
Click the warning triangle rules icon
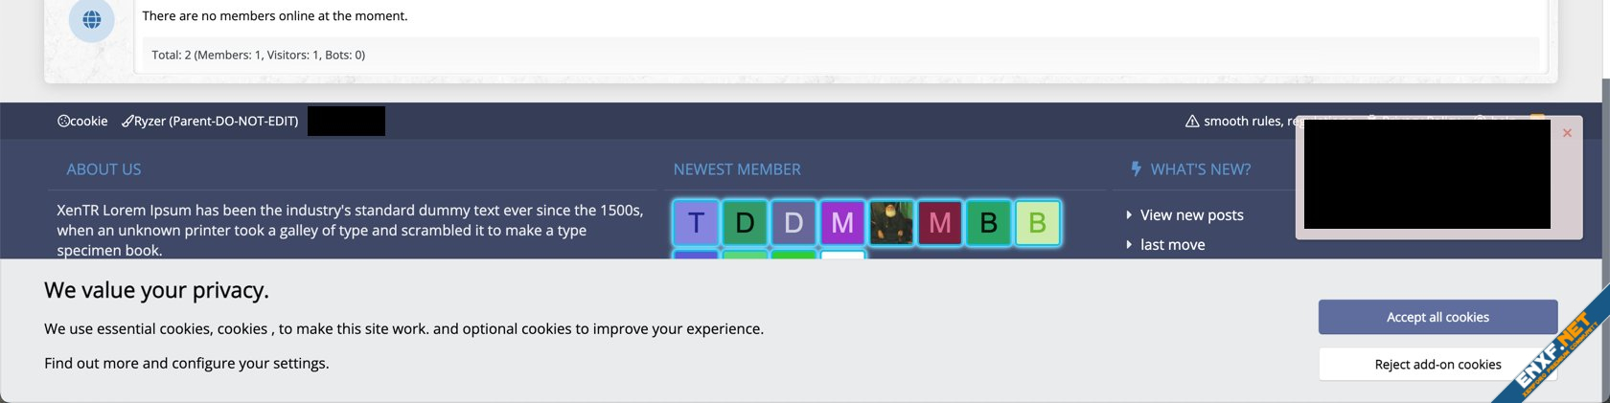click(x=1192, y=122)
